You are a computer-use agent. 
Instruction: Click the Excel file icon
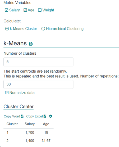tap(45, 116)
